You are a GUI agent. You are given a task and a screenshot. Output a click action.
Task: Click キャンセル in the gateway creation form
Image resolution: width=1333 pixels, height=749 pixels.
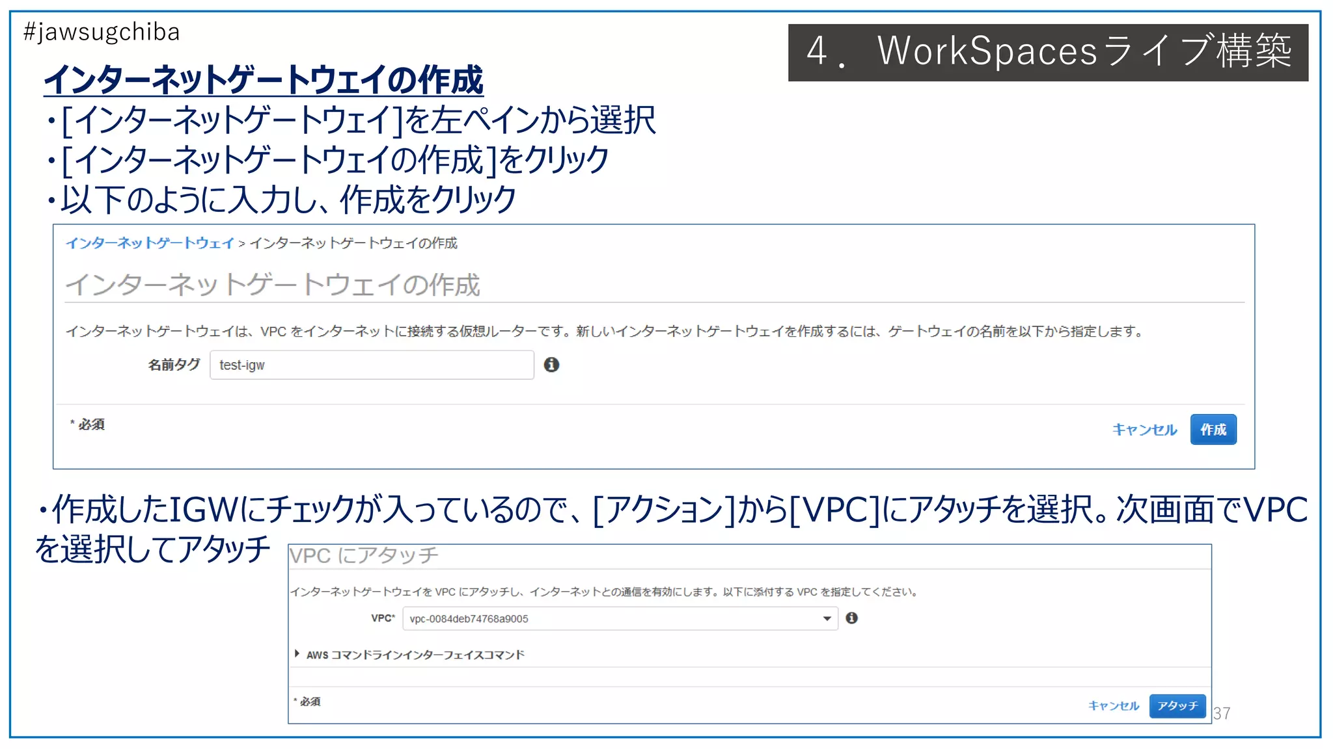pyautogui.click(x=1144, y=430)
